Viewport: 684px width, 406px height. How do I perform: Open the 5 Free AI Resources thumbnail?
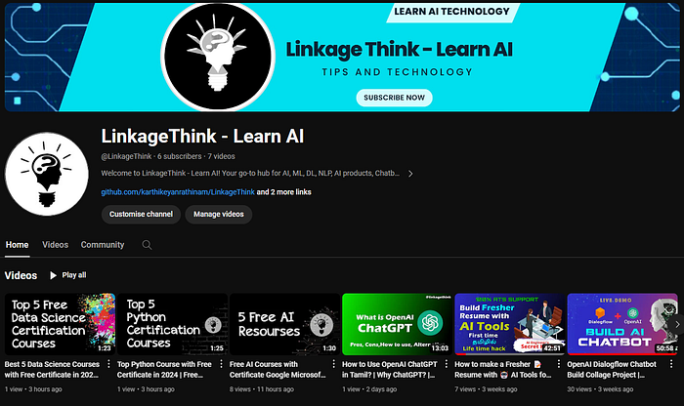(x=285, y=324)
